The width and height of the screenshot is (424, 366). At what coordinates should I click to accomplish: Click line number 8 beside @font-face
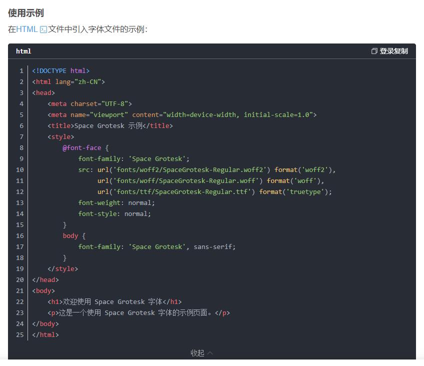(x=21, y=147)
